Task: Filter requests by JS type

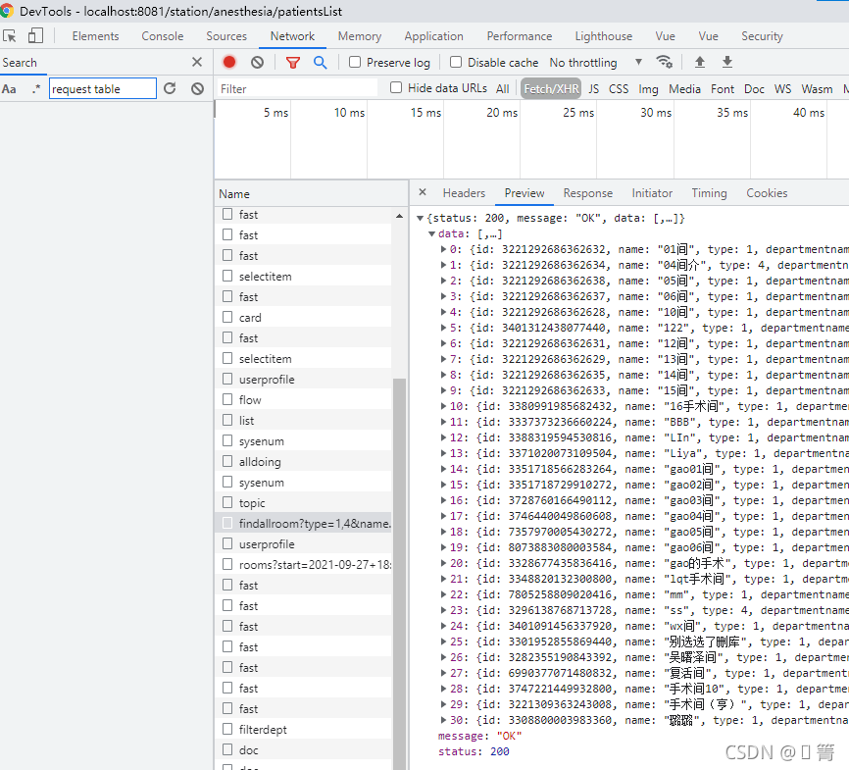Action: click(x=593, y=88)
